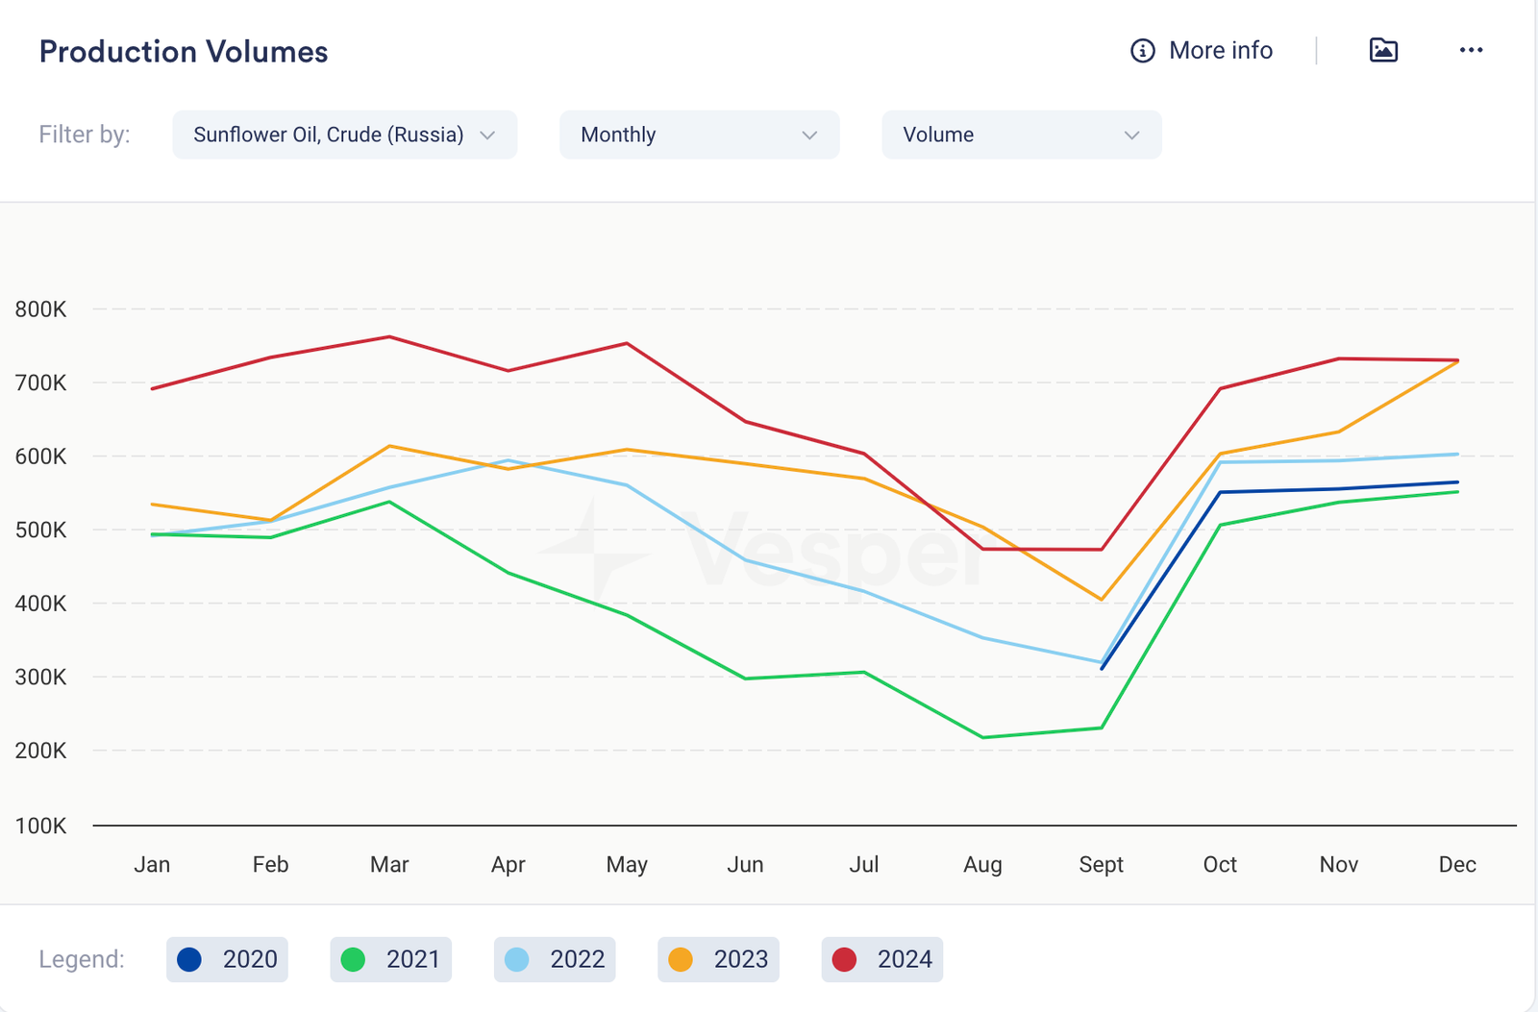Click the chevron arrow on Monthly dropdown
Viewport: 1538px width, 1012px height.
coord(809,136)
